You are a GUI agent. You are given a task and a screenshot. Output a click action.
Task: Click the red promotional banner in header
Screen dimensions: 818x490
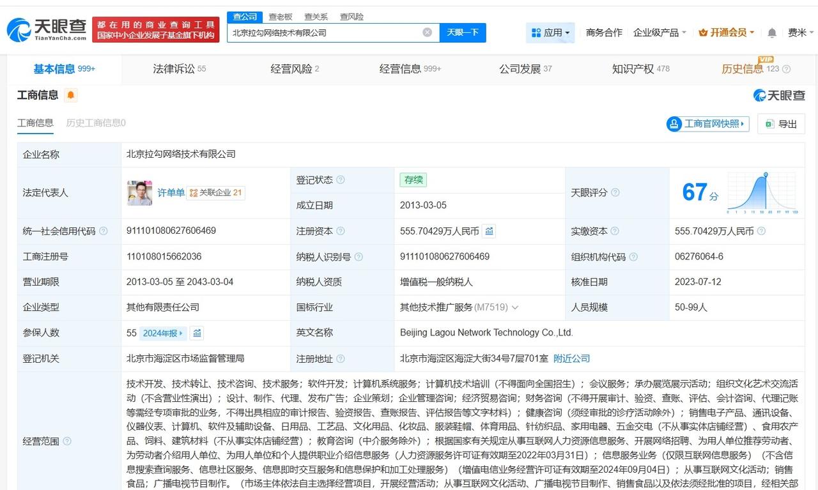click(x=156, y=29)
